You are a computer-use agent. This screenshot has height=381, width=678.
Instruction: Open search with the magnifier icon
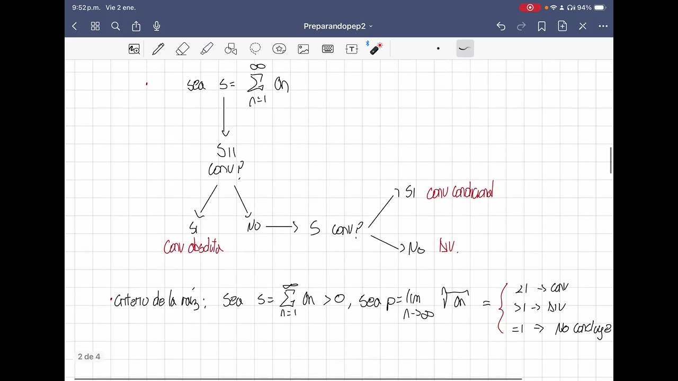(115, 26)
